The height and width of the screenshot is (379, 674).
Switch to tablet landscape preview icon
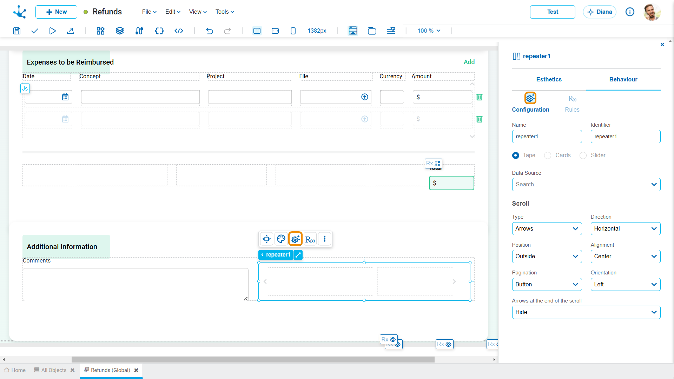(x=275, y=31)
